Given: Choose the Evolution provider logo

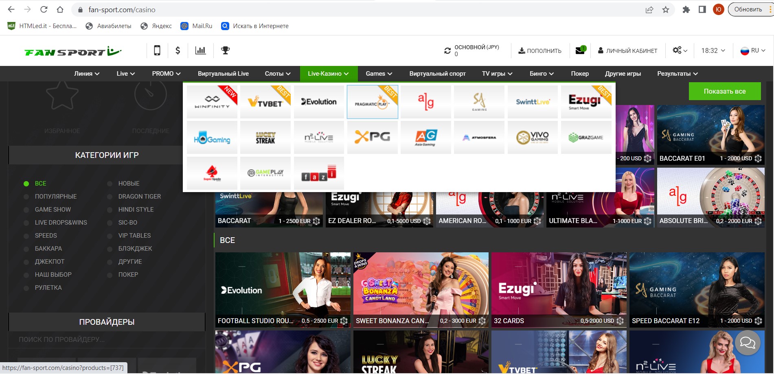Looking at the screenshot, I should 319,102.
